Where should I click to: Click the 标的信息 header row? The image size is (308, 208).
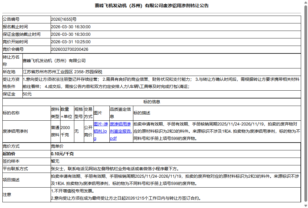154,101
